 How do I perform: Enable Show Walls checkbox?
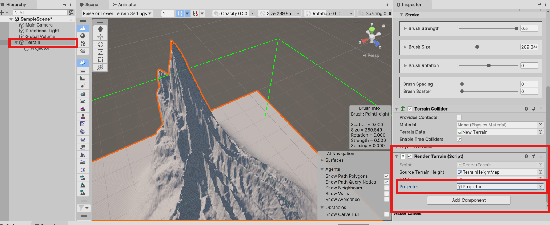point(386,193)
